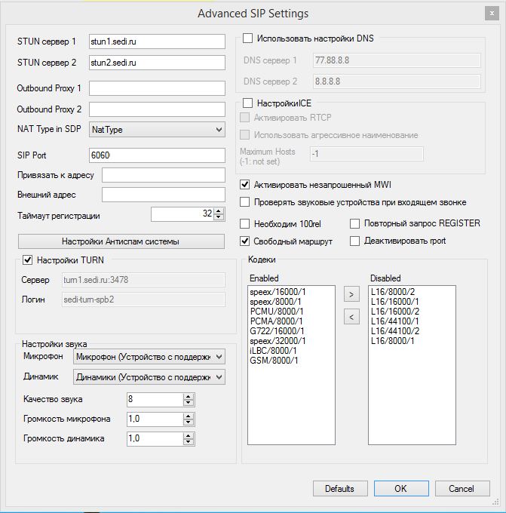Select PCMU/8000/1 in Enabled codecs list
Screen dimensions: 506x513
pyautogui.click(x=274, y=311)
